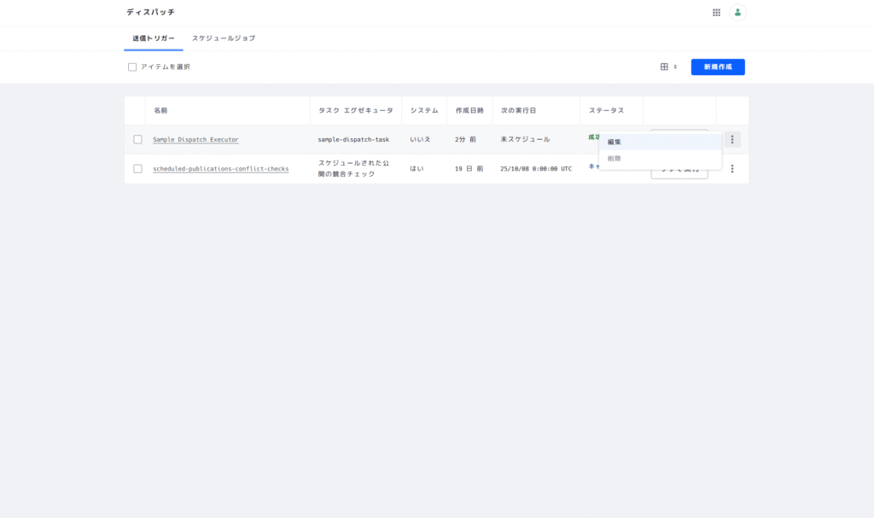Click the 次の実行日 column header
The image size is (874, 518).
(x=518, y=111)
